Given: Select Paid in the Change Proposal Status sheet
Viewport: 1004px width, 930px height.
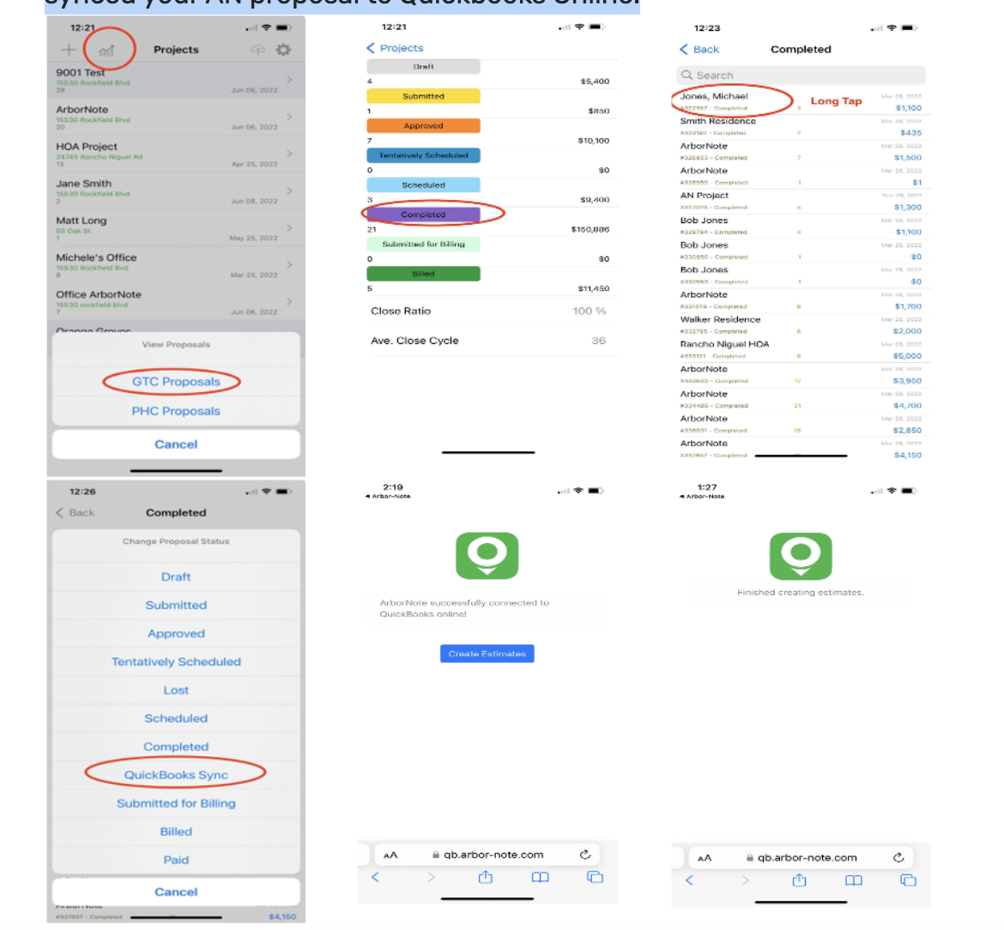Looking at the screenshot, I should coord(176,860).
